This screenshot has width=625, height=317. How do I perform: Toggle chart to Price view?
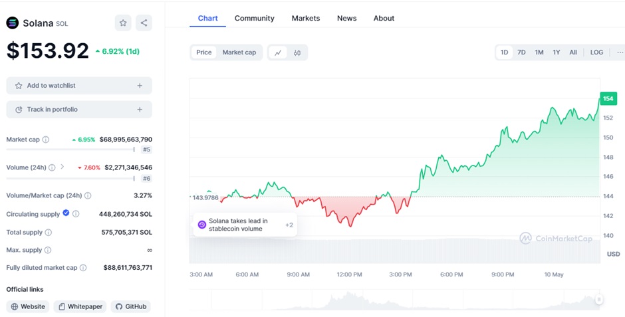point(203,53)
